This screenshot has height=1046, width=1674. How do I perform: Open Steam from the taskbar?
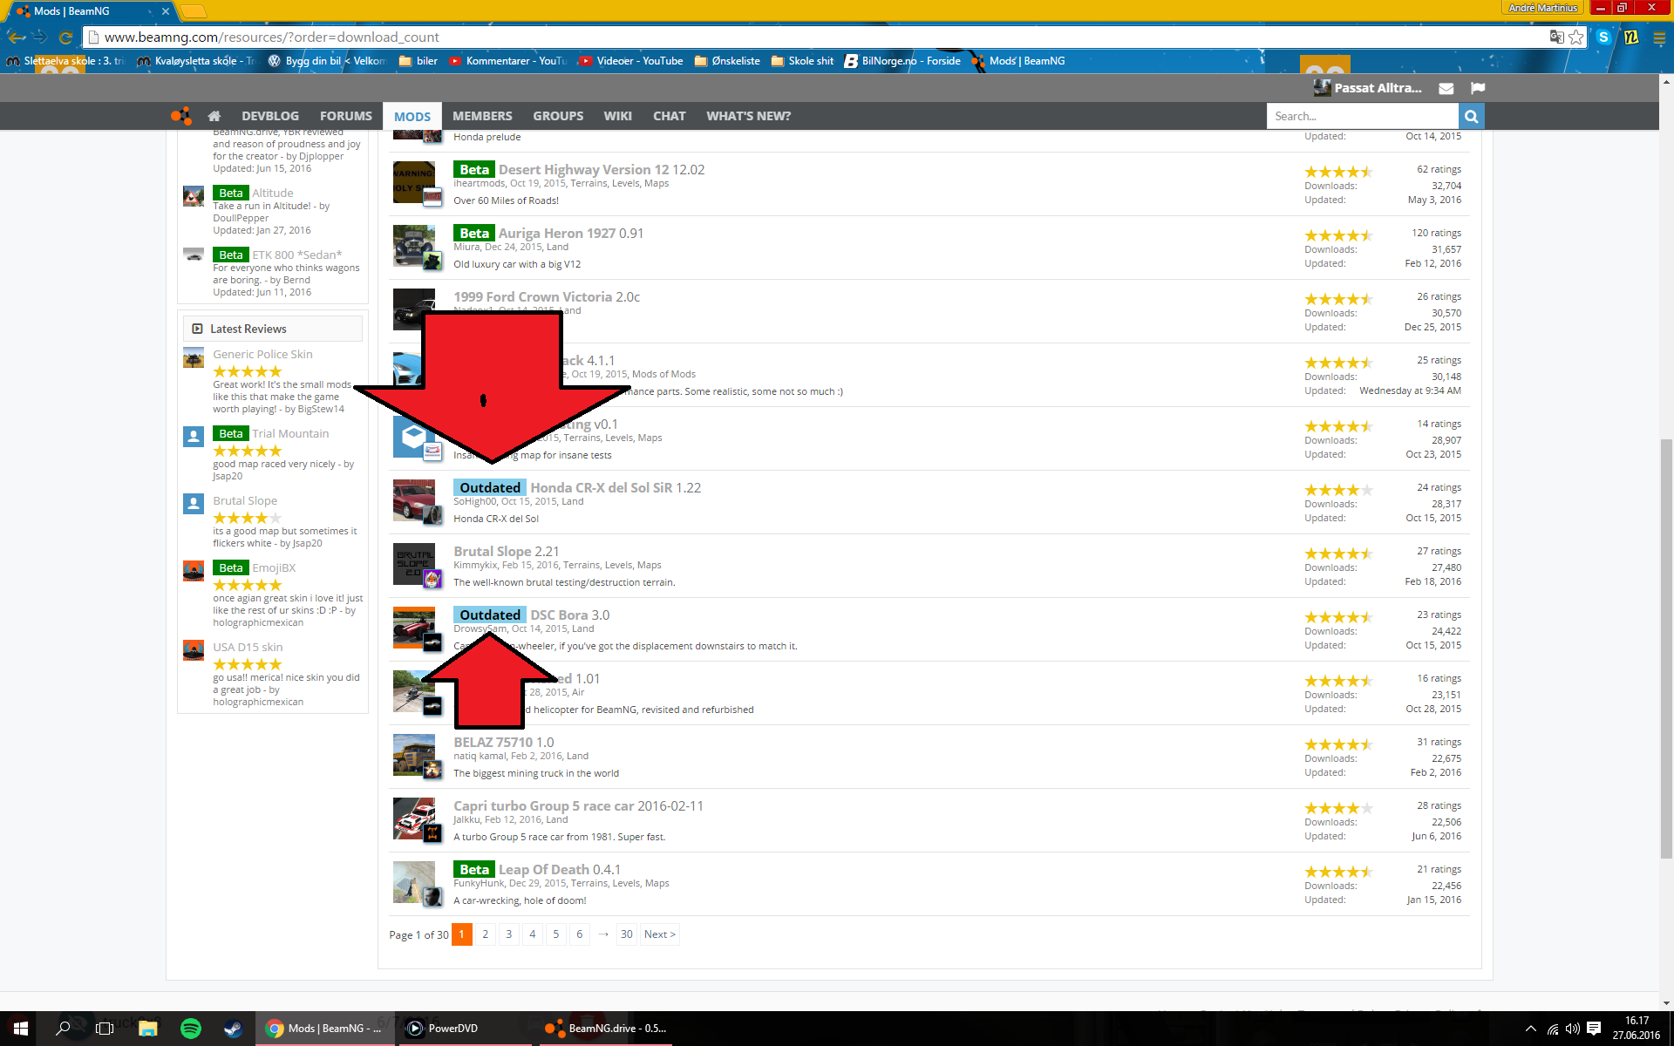coord(233,1029)
